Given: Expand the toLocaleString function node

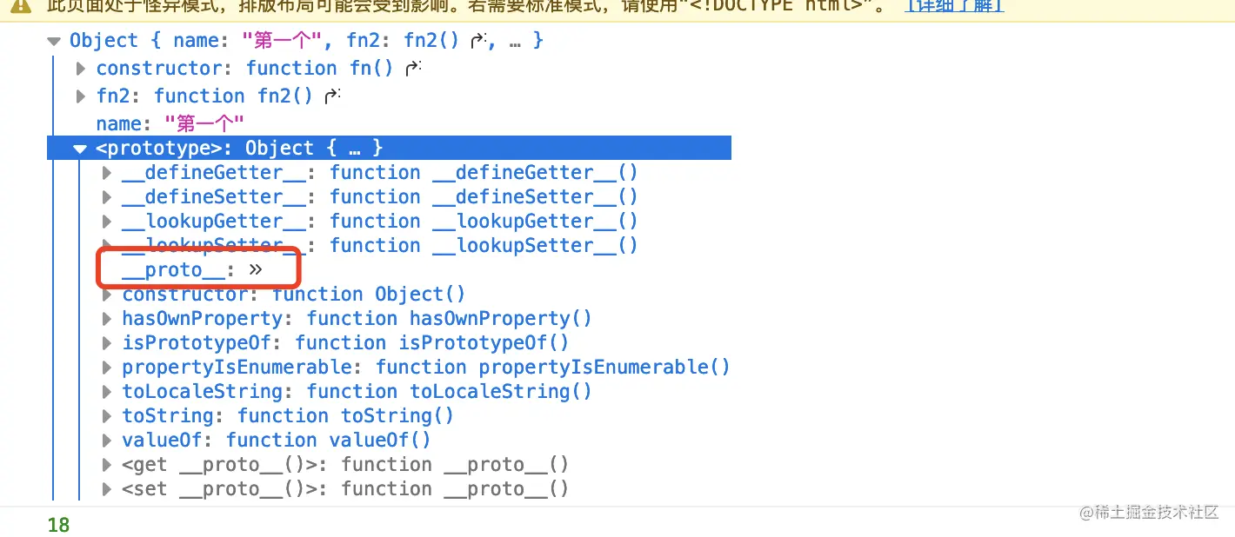Looking at the screenshot, I should point(107,391).
